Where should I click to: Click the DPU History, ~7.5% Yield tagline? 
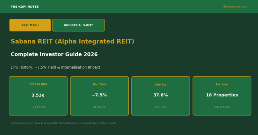55,67
